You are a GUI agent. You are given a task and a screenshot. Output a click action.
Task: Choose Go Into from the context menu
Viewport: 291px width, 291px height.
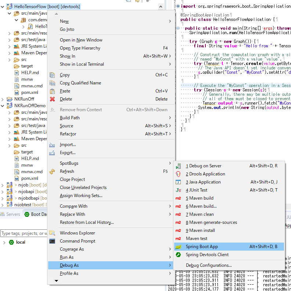[111, 29]
